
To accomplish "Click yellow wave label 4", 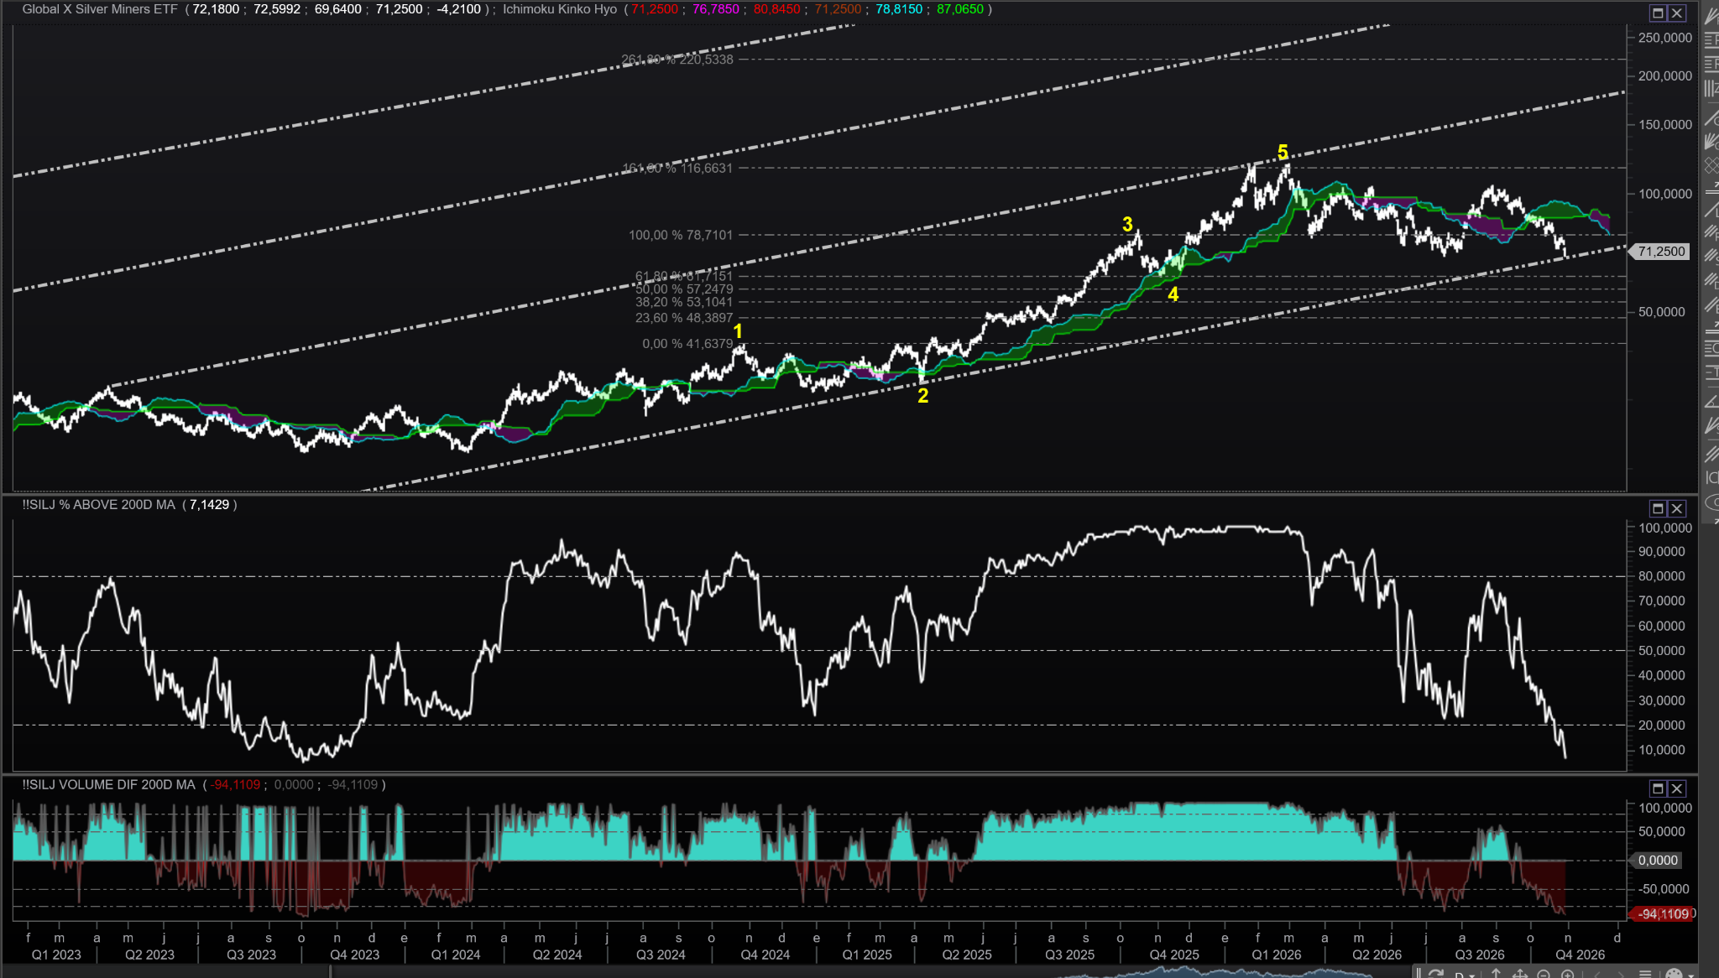I will coord(1173,294).
